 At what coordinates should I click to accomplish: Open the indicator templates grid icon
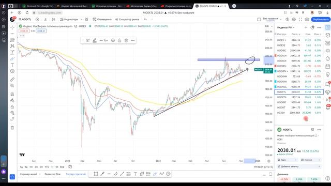(86, 20)
